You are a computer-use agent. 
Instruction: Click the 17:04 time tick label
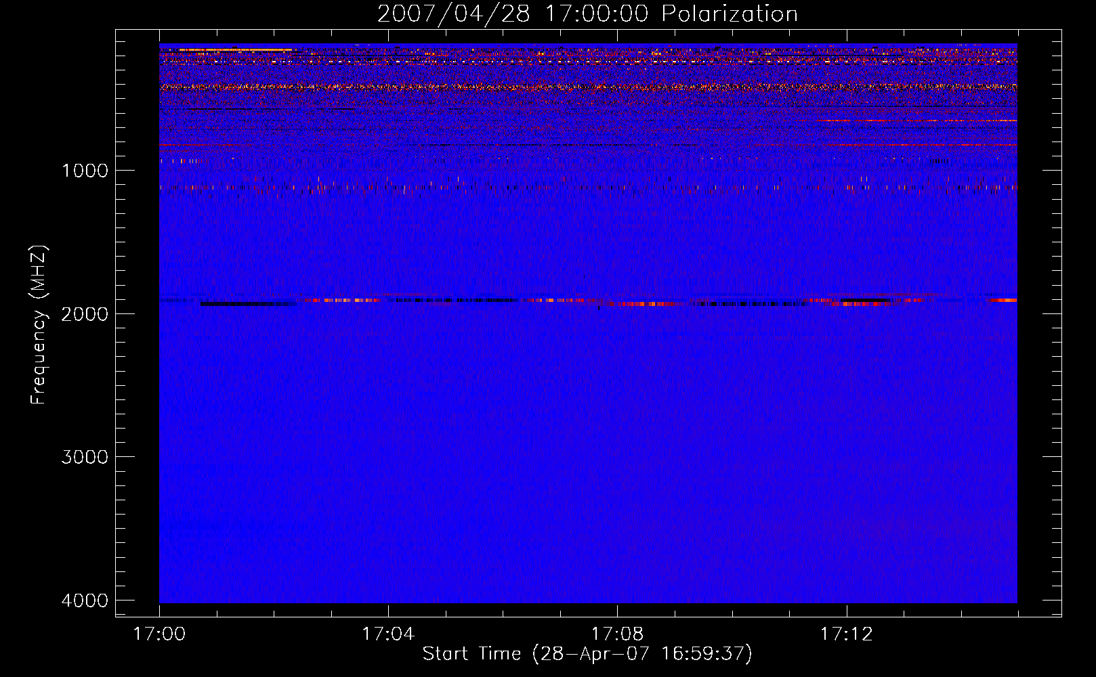tap(388, 634)
